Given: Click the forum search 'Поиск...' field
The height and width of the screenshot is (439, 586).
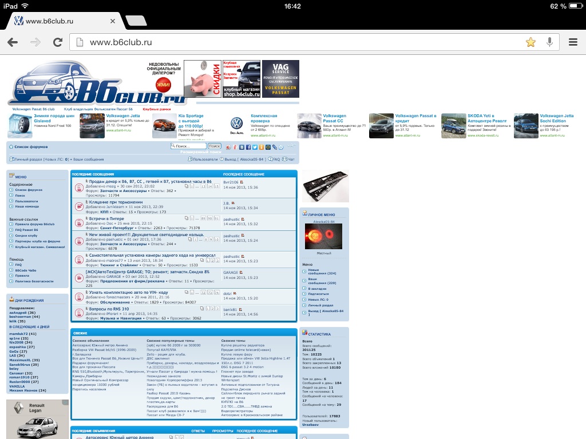Looking at the screenshot, I should 188,146.
